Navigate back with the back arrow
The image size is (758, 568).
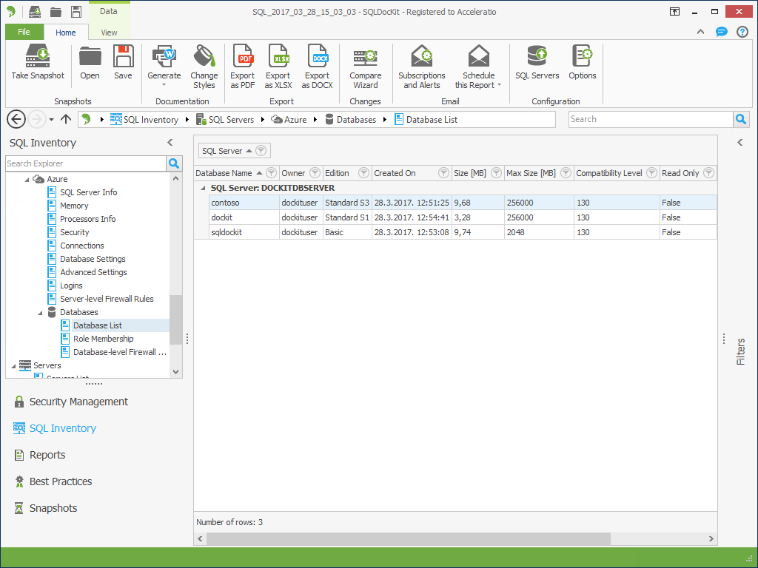16,119
